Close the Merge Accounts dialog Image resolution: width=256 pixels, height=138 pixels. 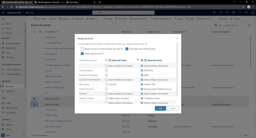pos(177,38)
